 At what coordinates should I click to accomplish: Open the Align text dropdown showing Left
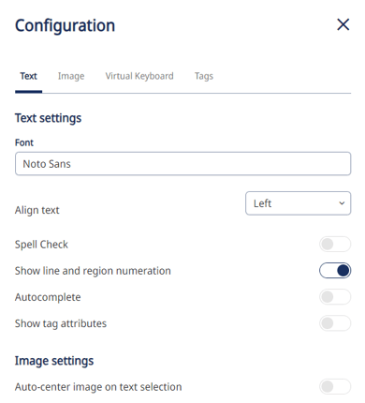298,203
